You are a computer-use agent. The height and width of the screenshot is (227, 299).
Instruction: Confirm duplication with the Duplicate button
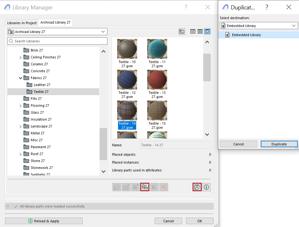click(x=279, y=144)
